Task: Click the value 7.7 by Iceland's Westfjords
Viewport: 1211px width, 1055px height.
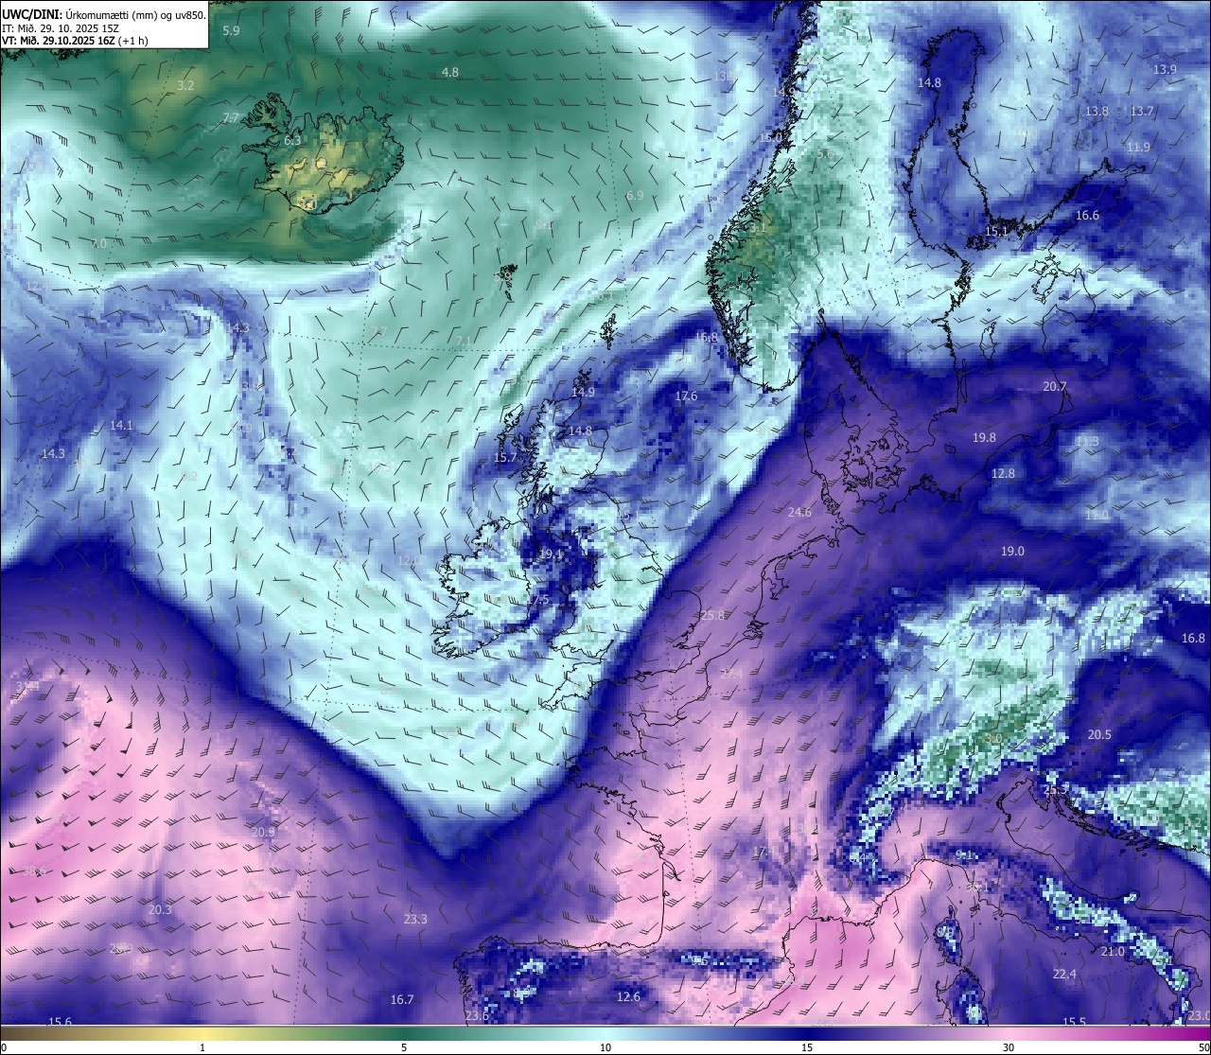Action: click(x=231, y=118)
